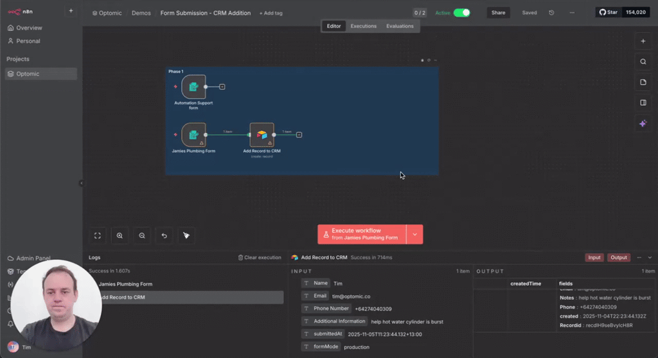Click the 154,020 star count

pos(636,12)
